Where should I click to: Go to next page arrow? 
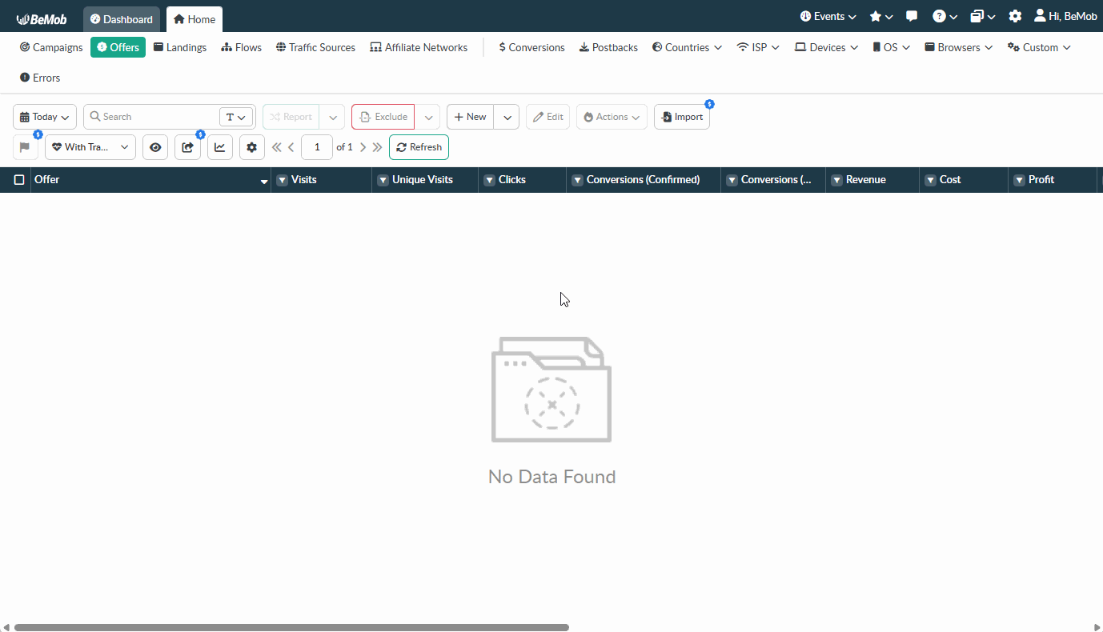(363, 147)
